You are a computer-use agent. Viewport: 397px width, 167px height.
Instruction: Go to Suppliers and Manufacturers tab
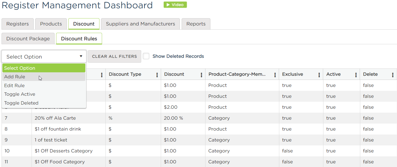[x=140, y=24]
